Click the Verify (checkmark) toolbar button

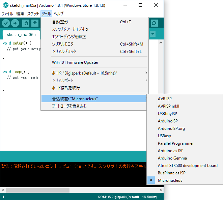[6, 23]
